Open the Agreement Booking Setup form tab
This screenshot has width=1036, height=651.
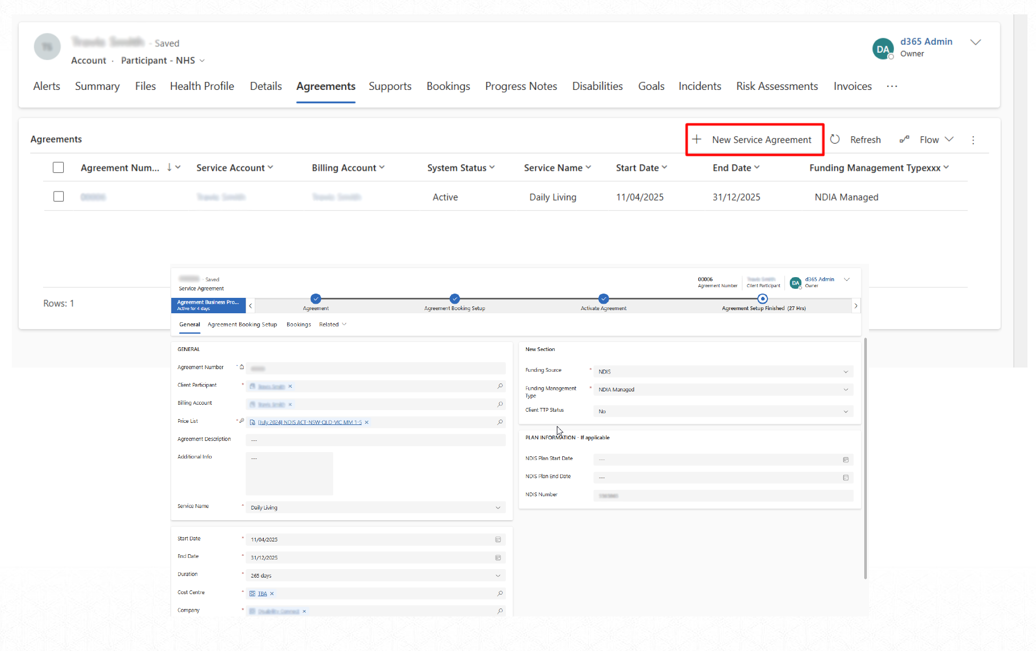click(242, 324)
